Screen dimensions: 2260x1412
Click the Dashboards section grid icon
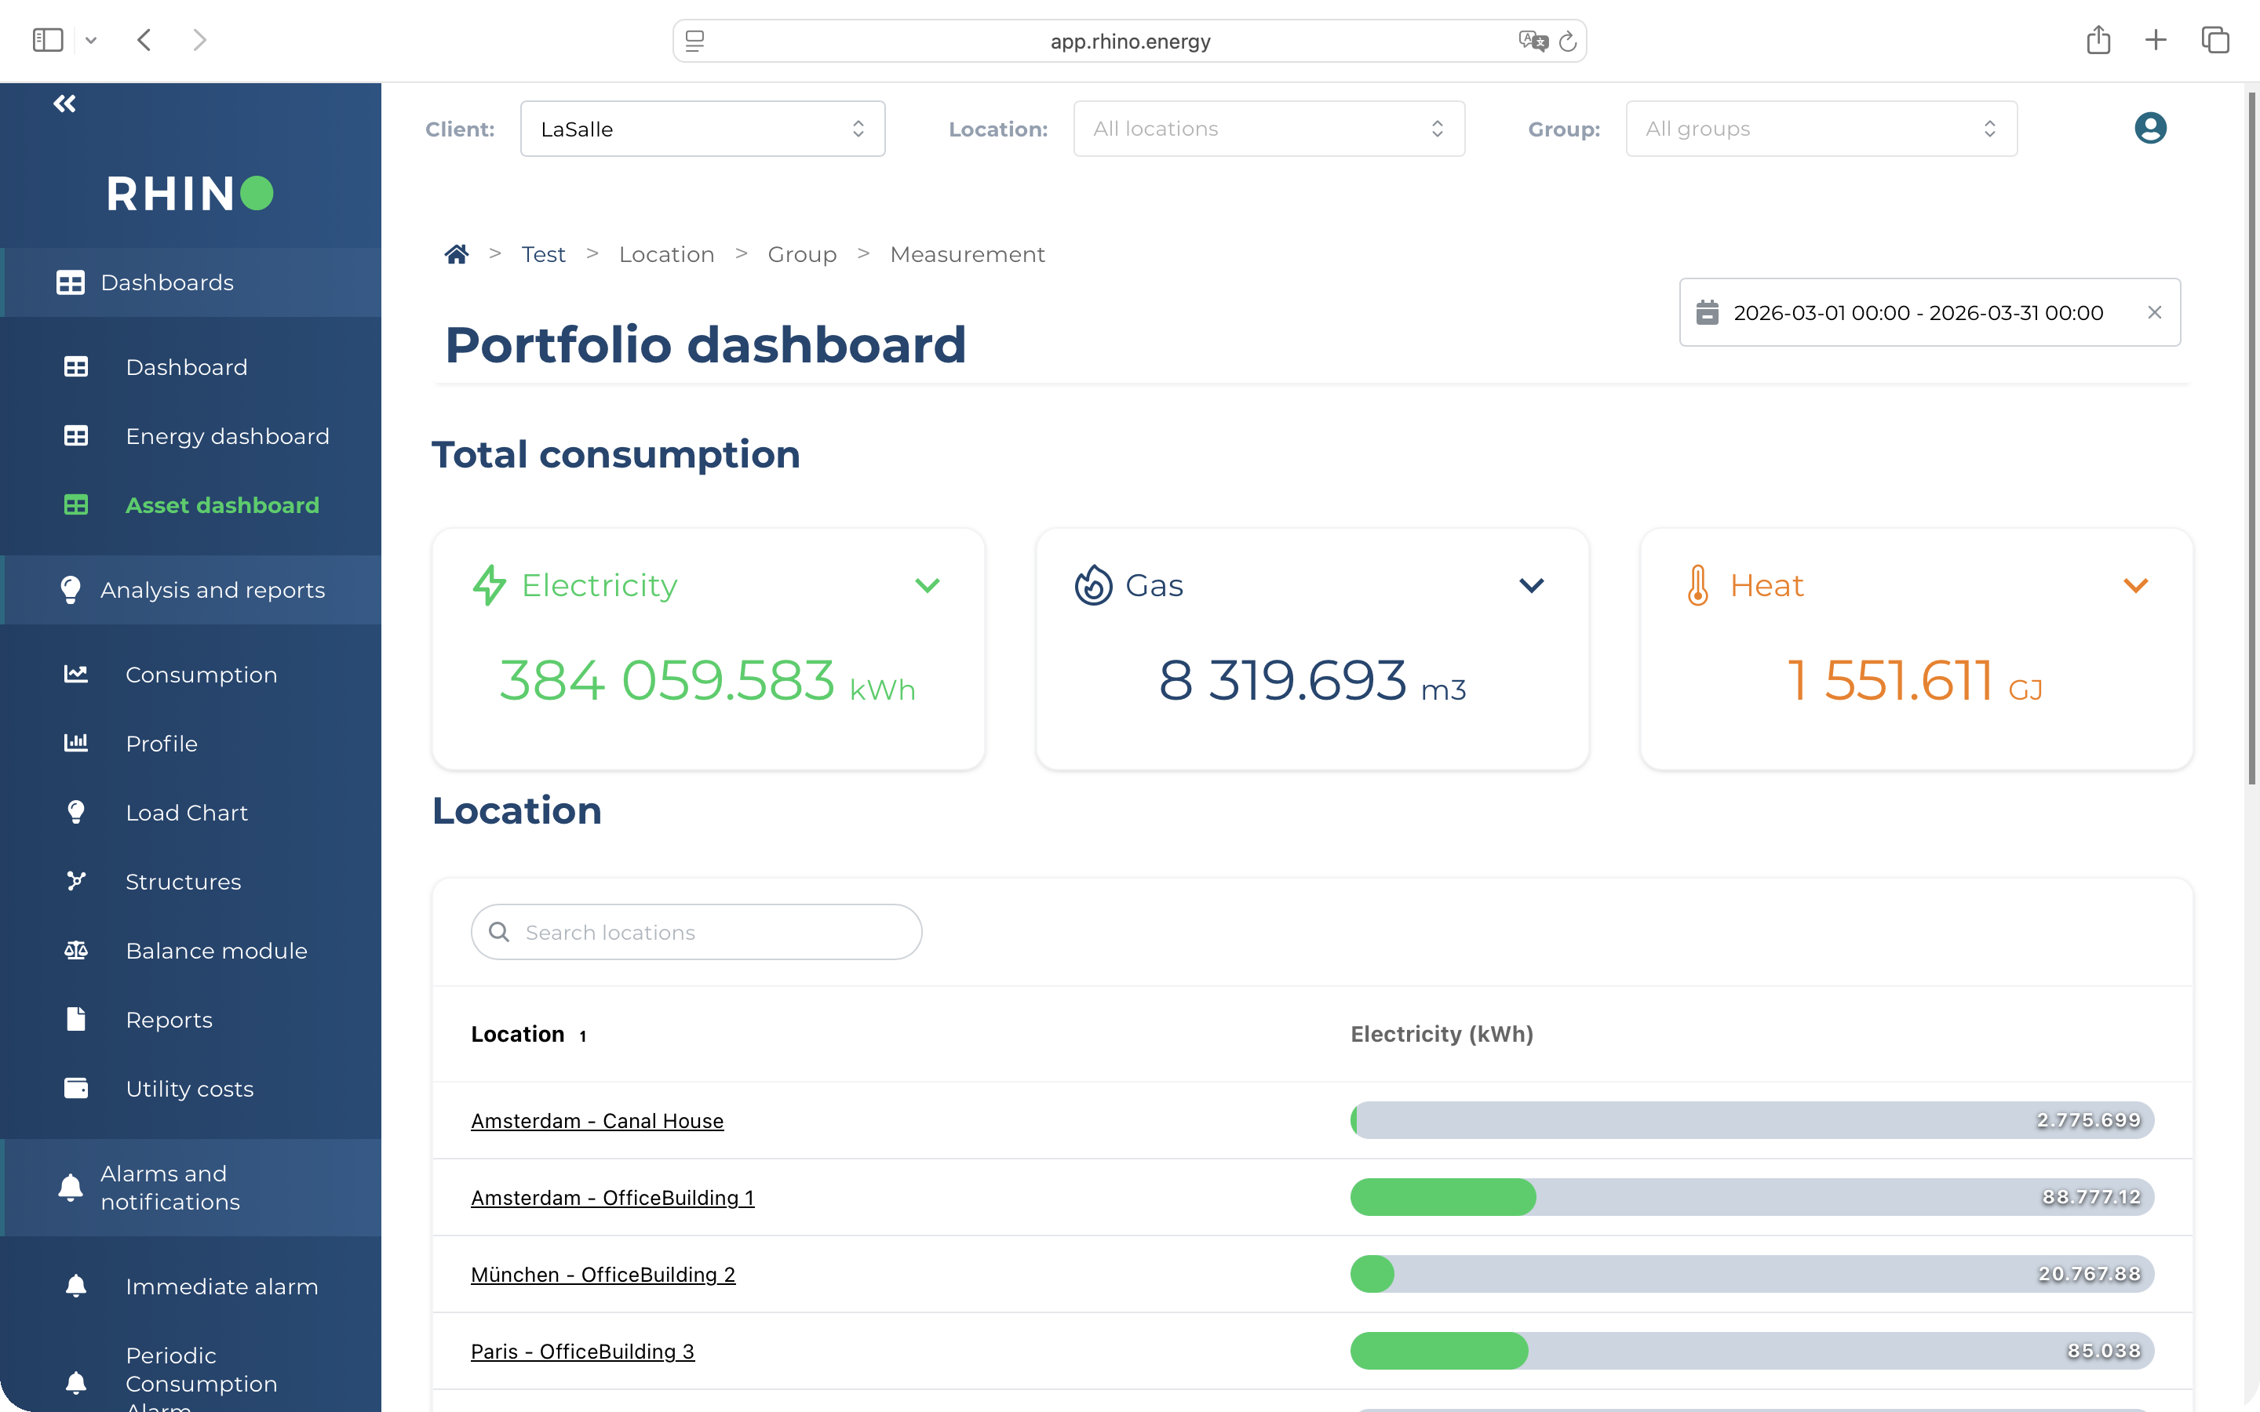click(x=70, y=282)
